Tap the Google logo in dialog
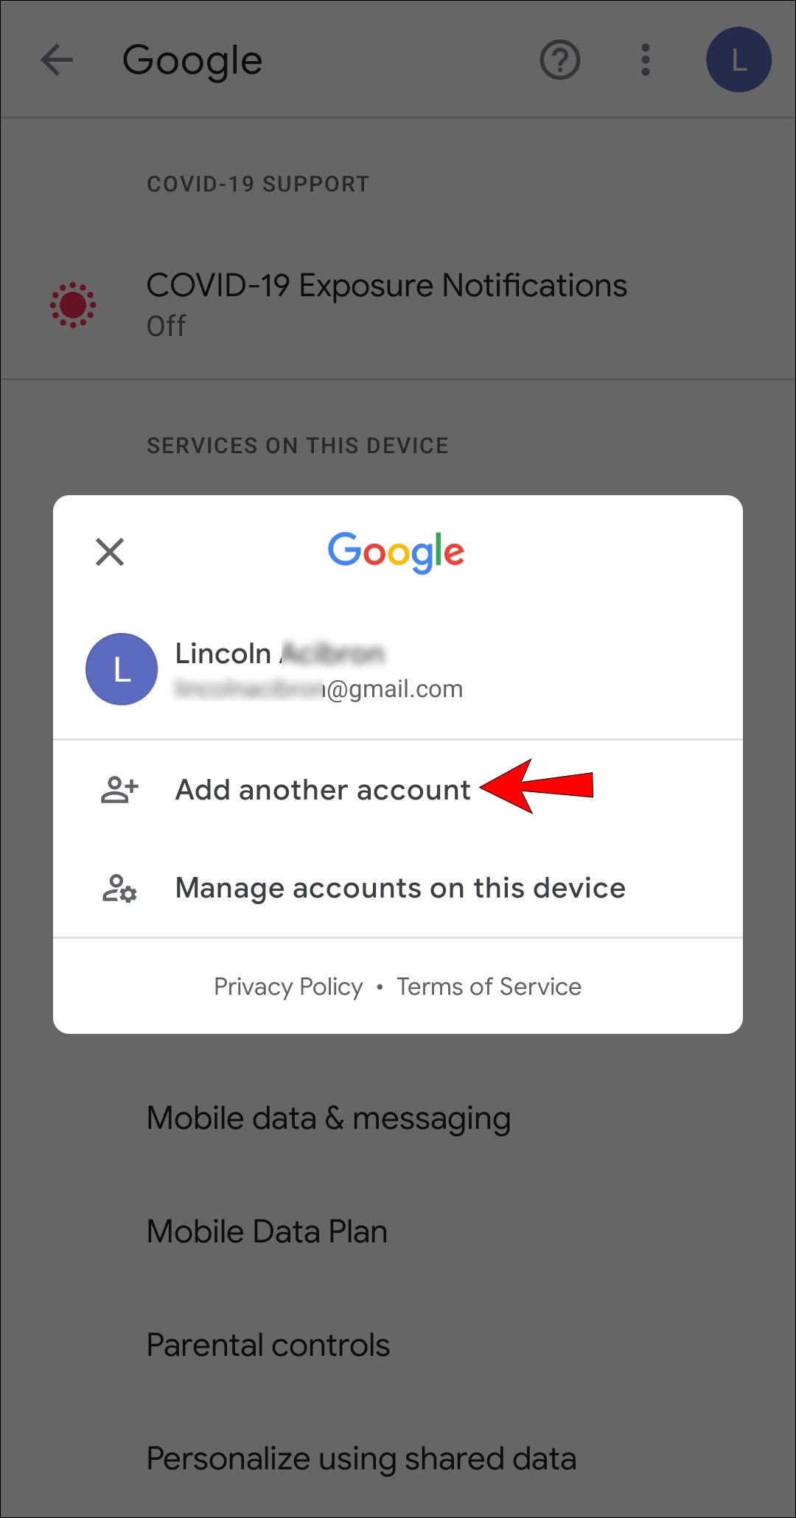Screen dimensions: 796x1518 tap(397, 552)
